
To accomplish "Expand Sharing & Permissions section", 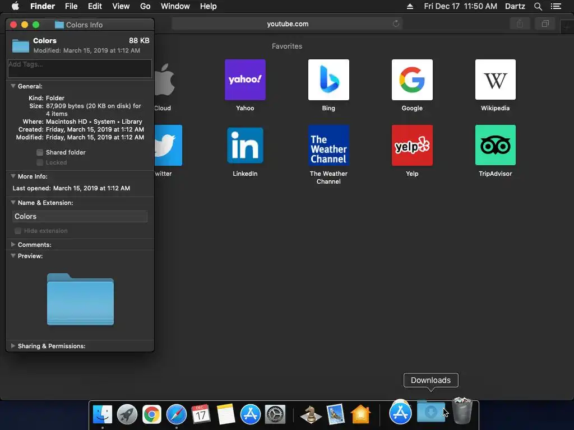I will tap(13, 345).
